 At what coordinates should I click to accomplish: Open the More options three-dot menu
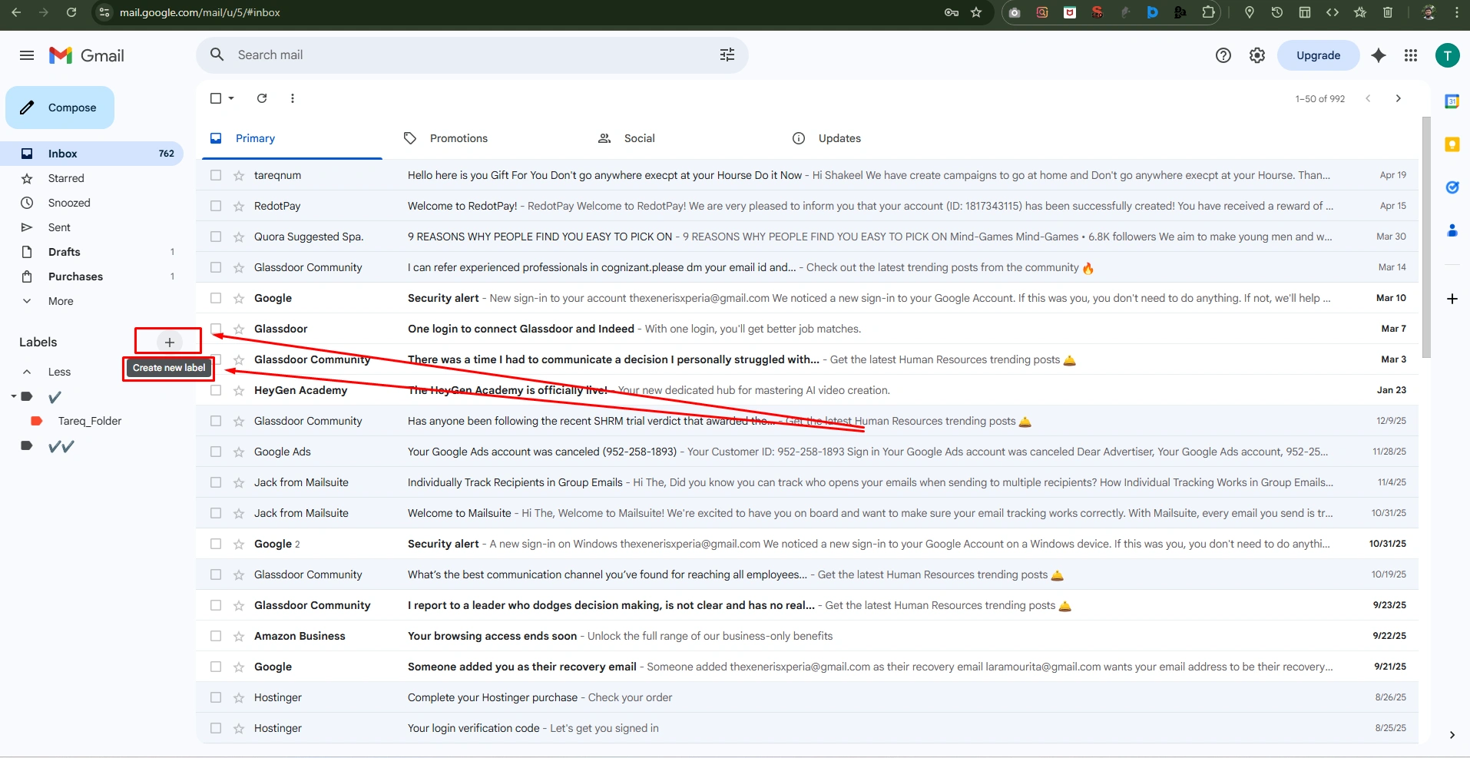click(293, 98)
